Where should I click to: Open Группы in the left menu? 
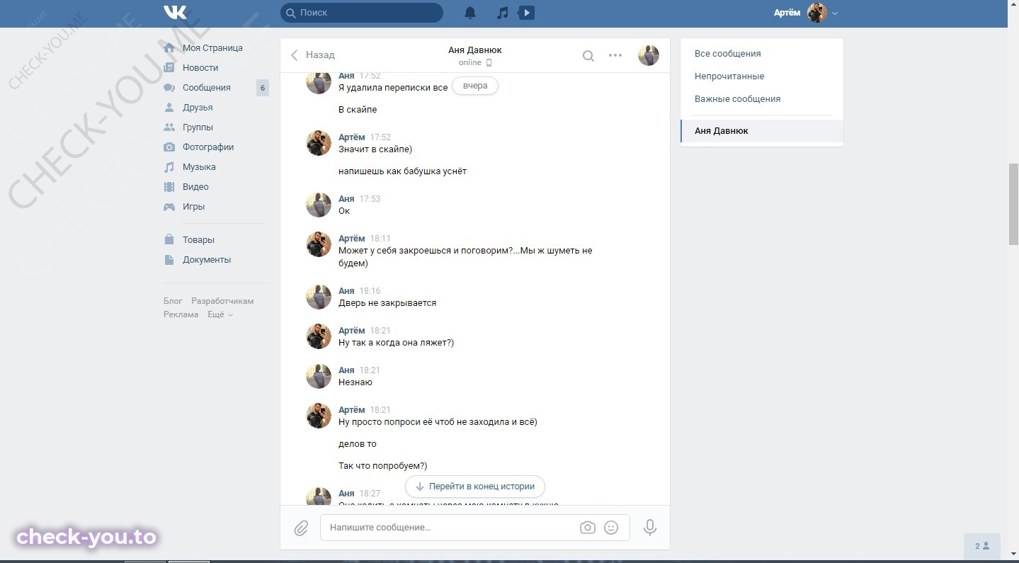(x=198, y=127)
